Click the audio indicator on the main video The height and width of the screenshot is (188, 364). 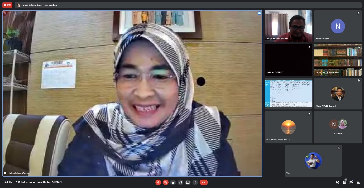pos(259,13)
